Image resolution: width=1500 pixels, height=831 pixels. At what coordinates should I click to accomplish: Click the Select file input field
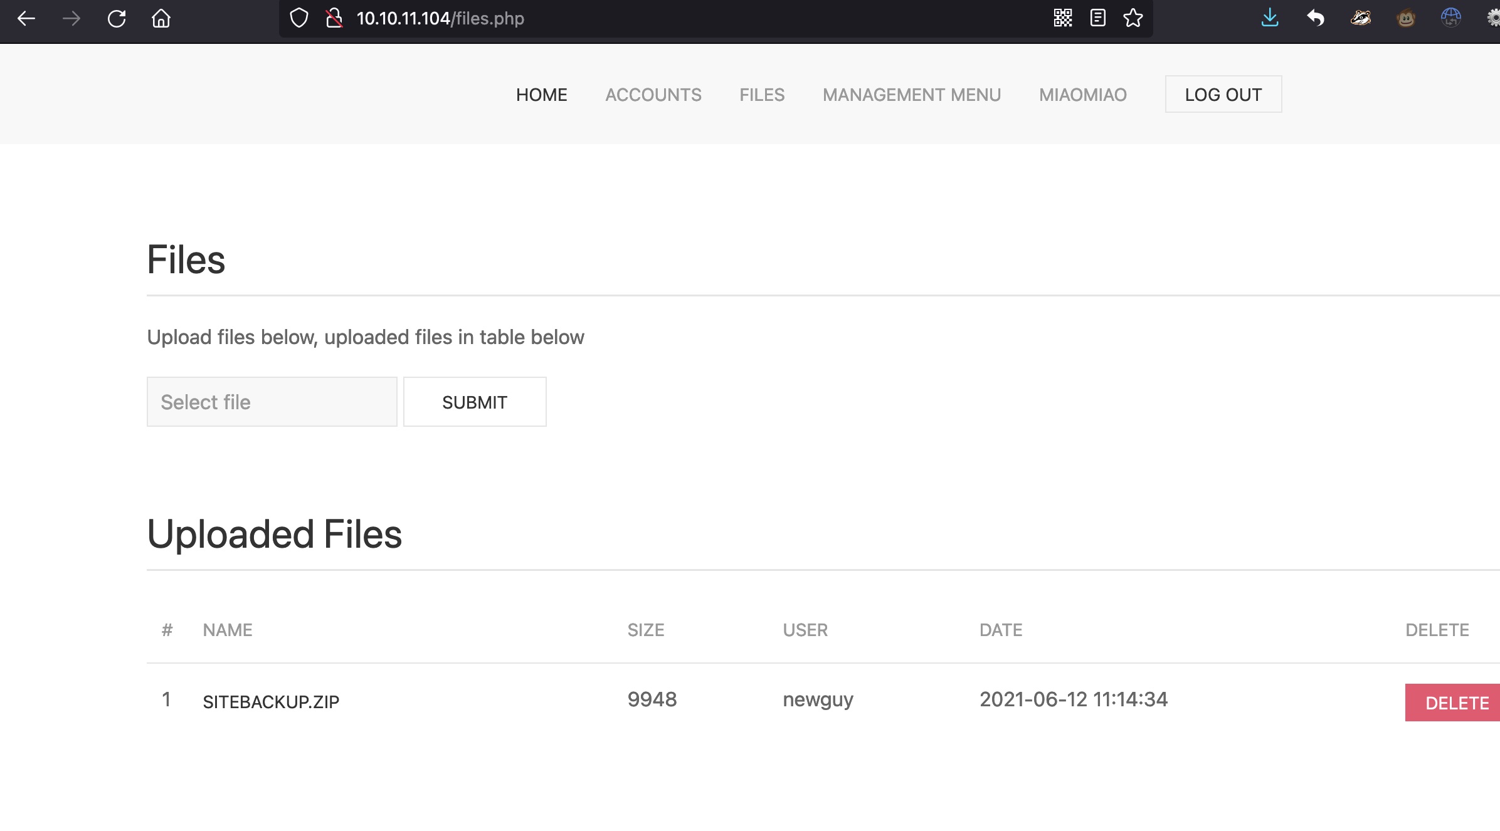point(272,402)
